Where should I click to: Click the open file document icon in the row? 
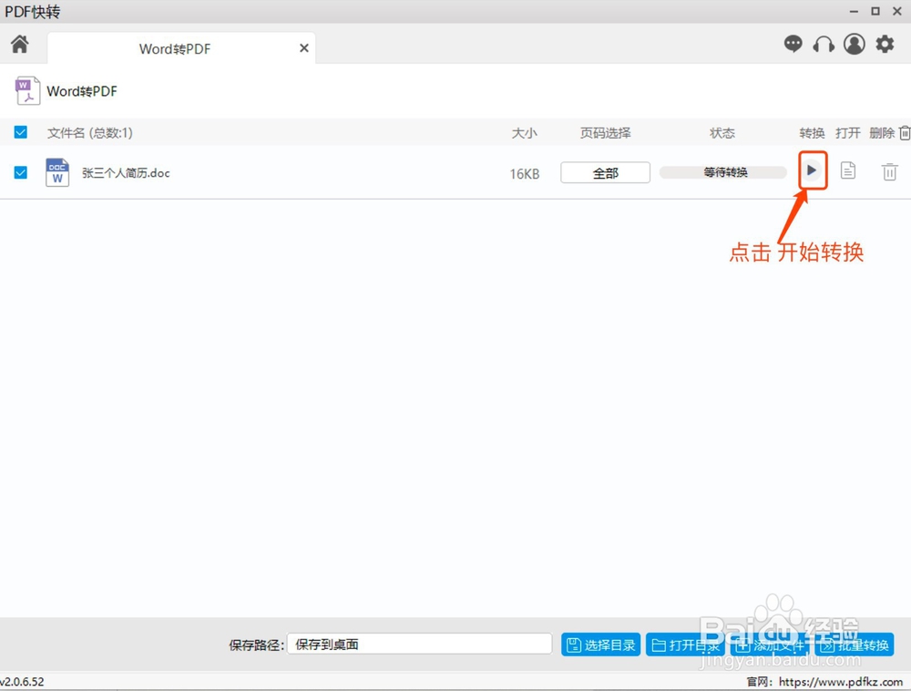848,170
